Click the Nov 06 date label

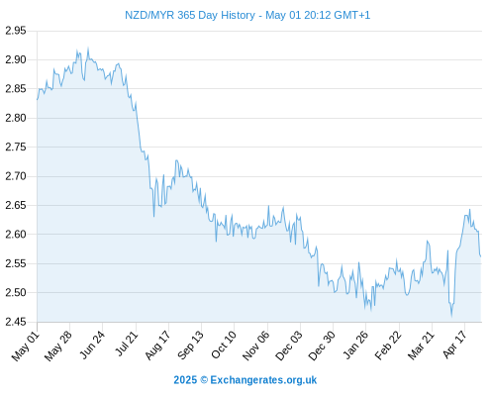point(256,346)
